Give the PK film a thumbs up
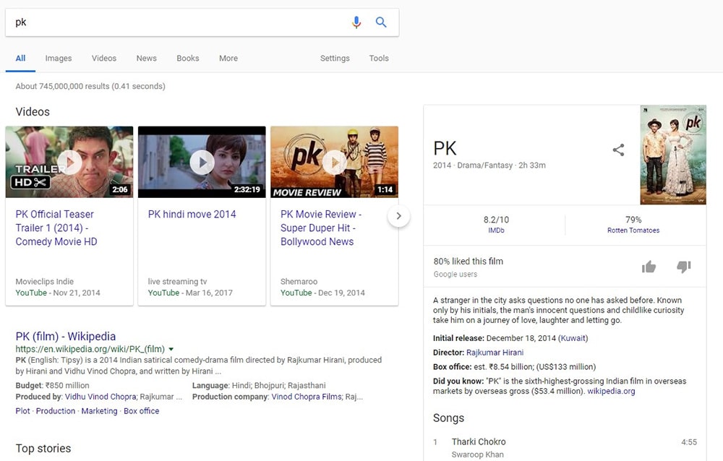This screenshot has width=723, height=461. [649, 267]
